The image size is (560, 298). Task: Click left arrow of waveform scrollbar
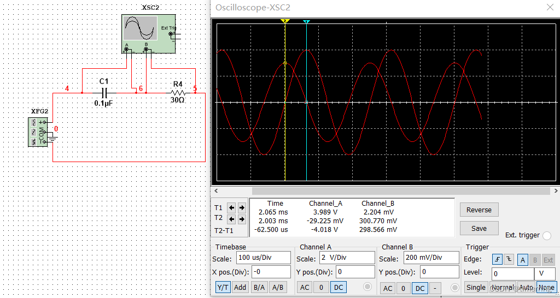tap(215, 191)
